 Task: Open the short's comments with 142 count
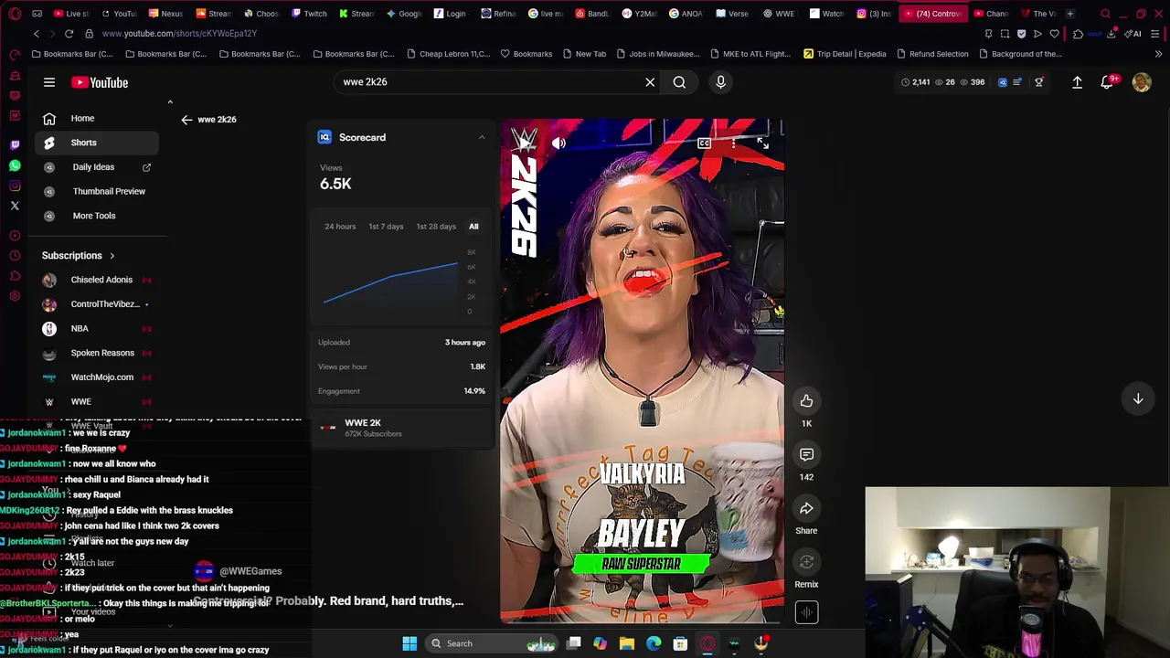[806, 454]
